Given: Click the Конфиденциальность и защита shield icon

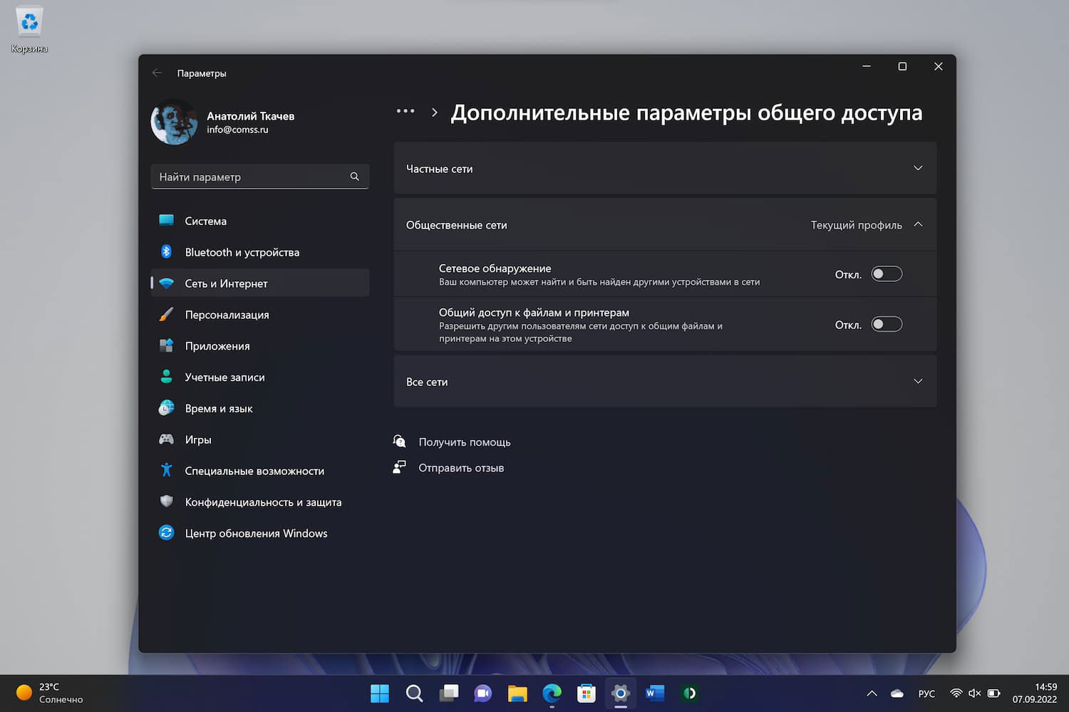Looking at the screenshot, I should pos(166,501).
